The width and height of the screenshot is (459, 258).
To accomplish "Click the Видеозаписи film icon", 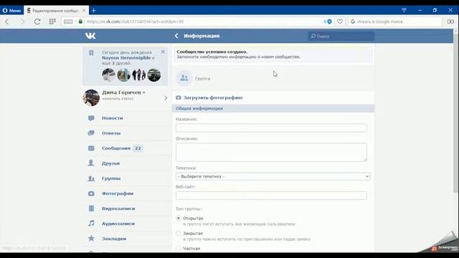I will pyautogui.click(x=91, y=209).
